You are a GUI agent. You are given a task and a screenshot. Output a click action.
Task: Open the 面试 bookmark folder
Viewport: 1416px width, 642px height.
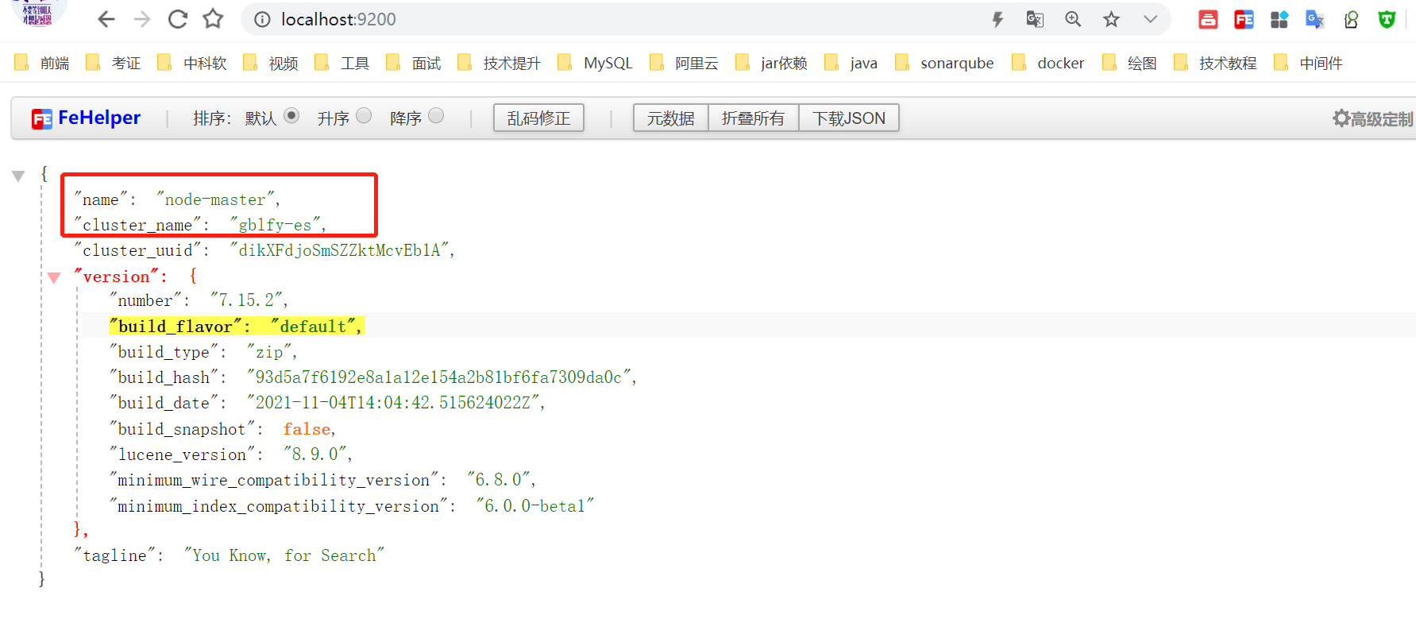[414, 63]
